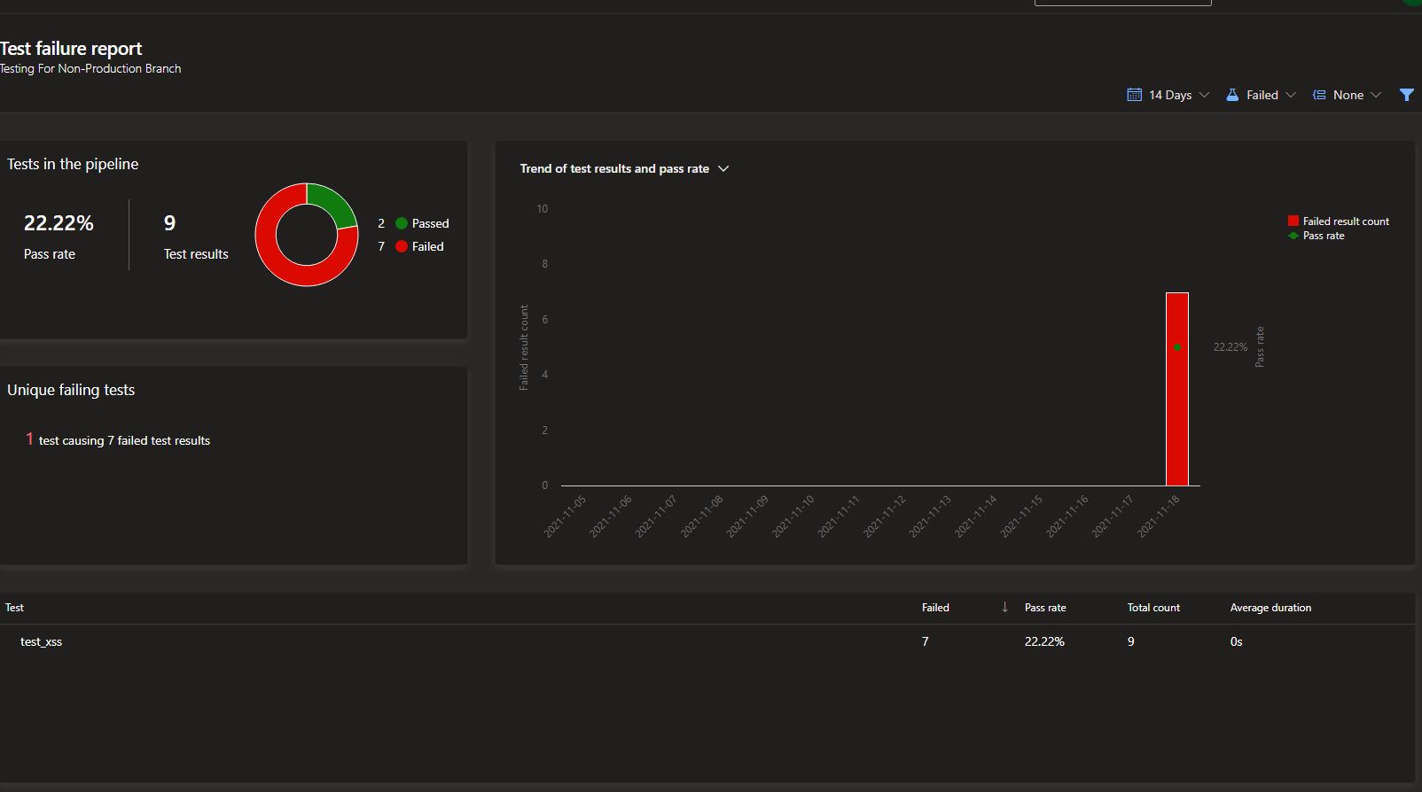Sort by the Failed column header
The width and height of the screenshot is (1422, 792).
pos(935,608)
